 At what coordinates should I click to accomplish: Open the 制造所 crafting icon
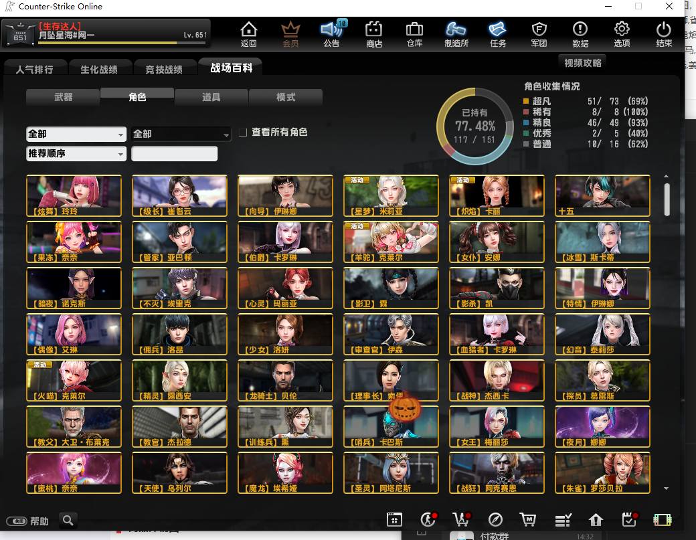point(456,34)
